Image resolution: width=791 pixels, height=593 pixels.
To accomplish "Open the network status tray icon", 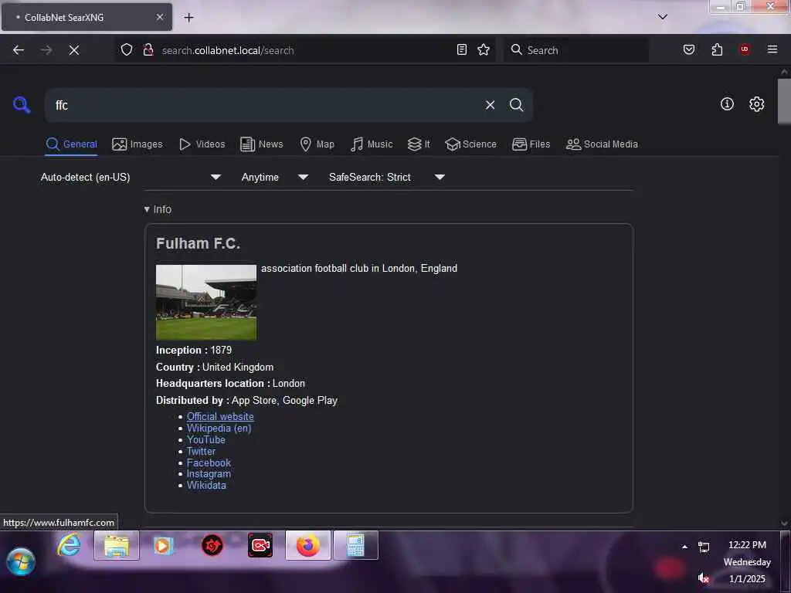I will pyautogui.click(x=704, y=547).
